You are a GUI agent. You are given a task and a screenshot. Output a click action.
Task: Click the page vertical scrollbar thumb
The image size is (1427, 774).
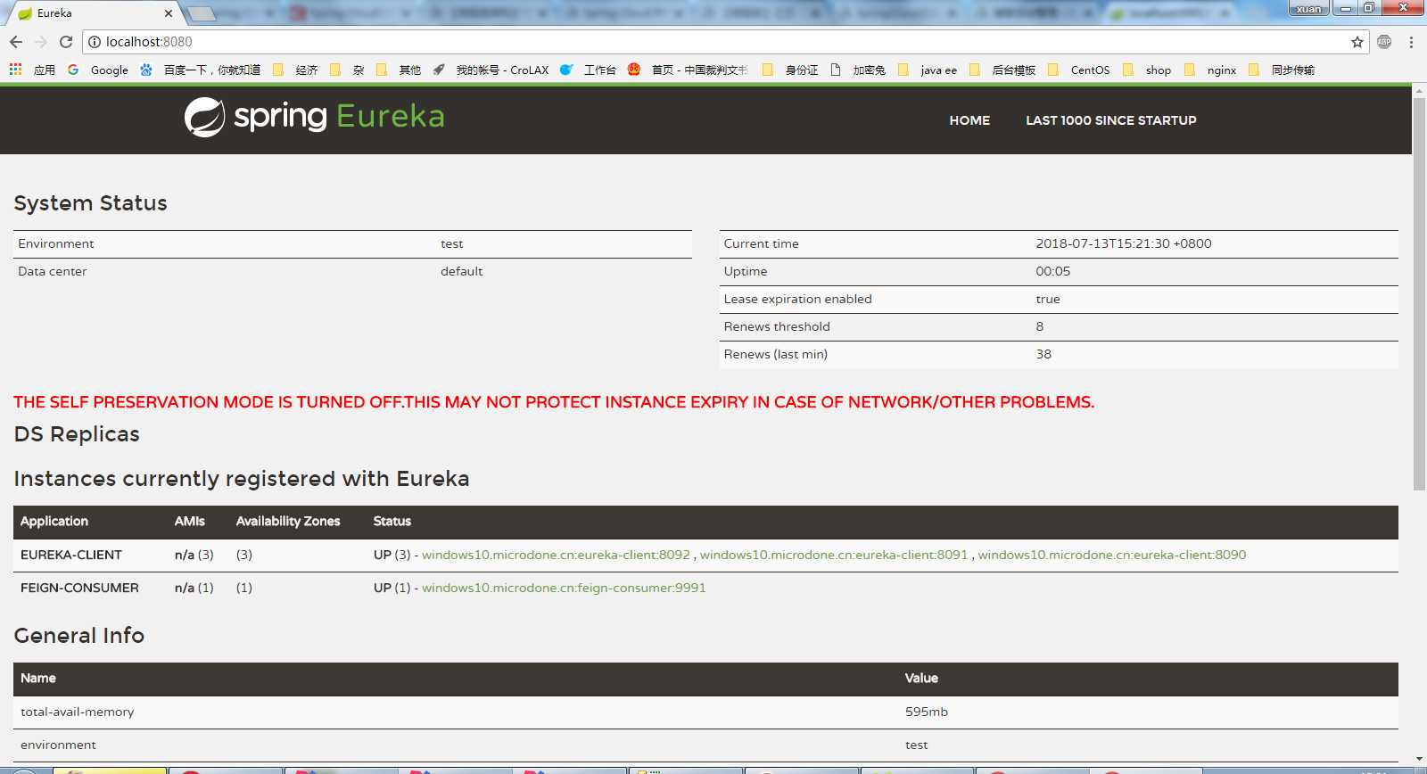1419,294
